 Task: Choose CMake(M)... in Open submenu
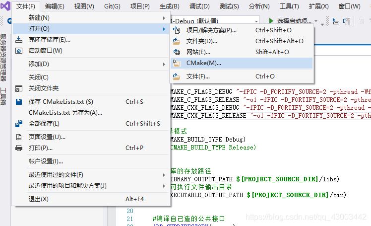pyautogui.click(x=242, y=63)
